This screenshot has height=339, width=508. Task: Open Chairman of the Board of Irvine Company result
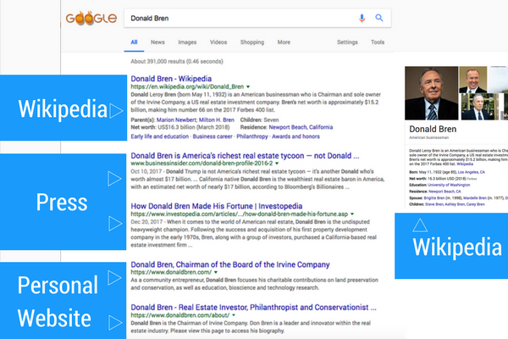(x=230, y=264)
